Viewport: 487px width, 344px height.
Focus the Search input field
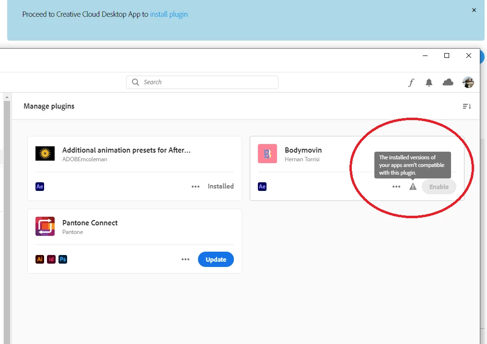point(202,82)
